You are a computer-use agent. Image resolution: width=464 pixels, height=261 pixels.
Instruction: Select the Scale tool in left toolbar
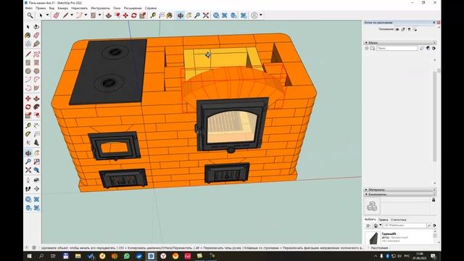coord(28,115)
